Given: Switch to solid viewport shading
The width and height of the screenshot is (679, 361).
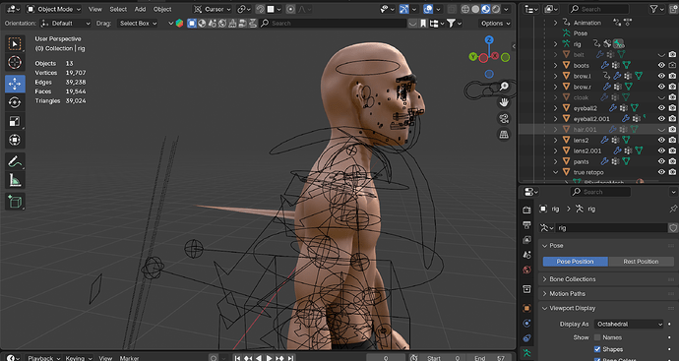Looking at the screenshot, I should point(475,9).
